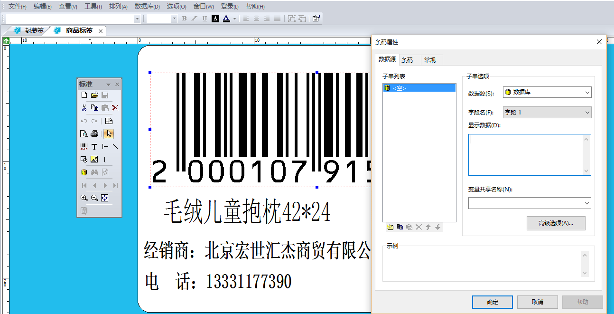This screenshot has height=314, width=614.
Task: Click add-new-substring icon below the list
Action: tap(390, 227)
